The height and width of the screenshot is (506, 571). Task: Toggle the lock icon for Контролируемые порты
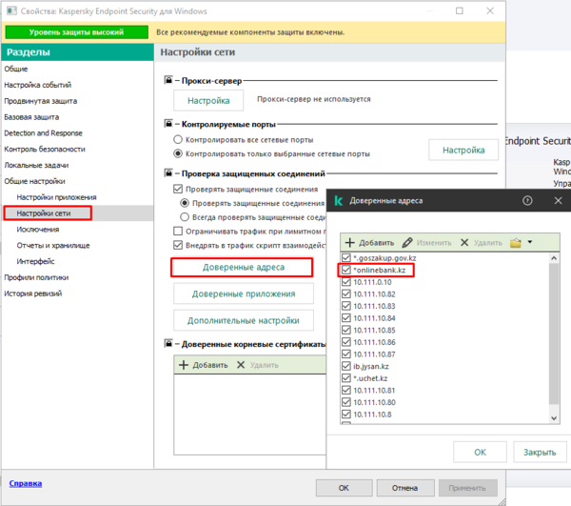point(168,124)
